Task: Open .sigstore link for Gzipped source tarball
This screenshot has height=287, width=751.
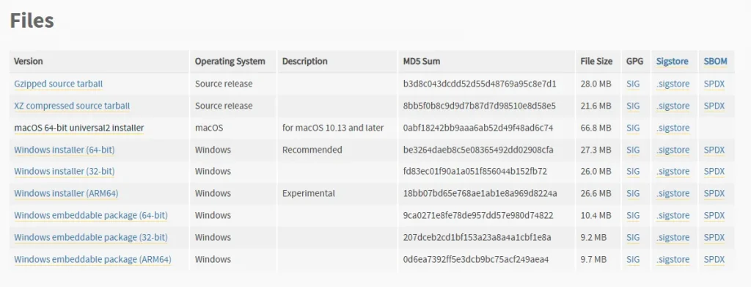Action: pyautogui.click(x=673, y=84)
